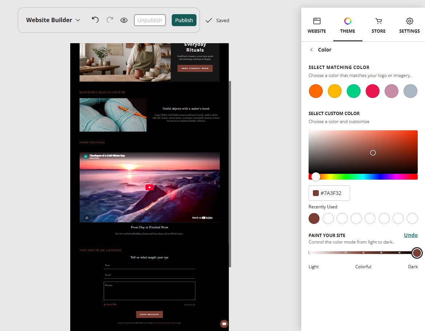Open the STORE tab
425x331 pixels.
coord(378,26)
